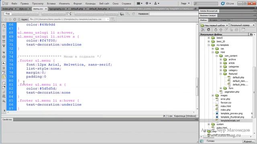The width and height of the screenshot is (257, 144).
Task: Click the CS Live button
Action: tap(227, 4)
